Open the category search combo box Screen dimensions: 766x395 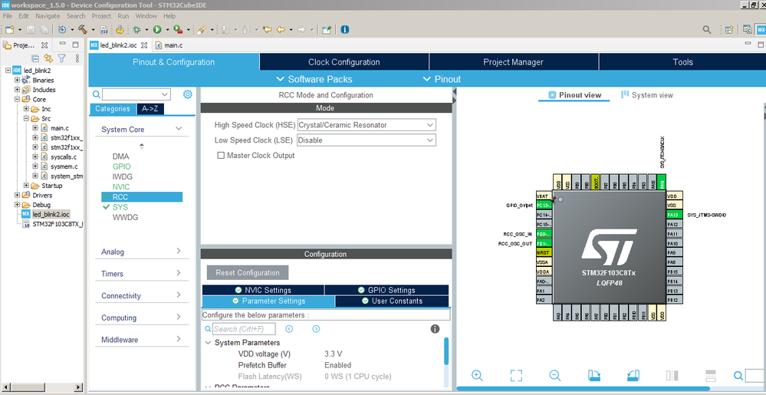coord(136,94)
